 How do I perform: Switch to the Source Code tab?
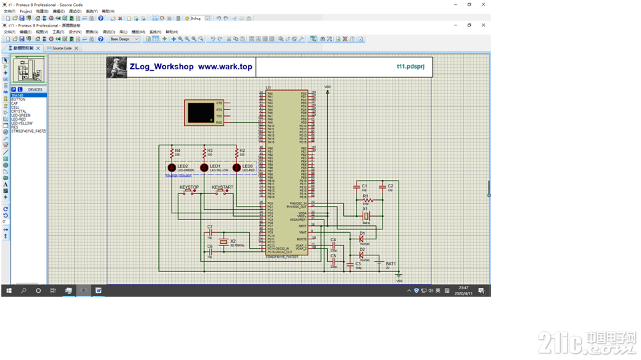click(61, 48)
